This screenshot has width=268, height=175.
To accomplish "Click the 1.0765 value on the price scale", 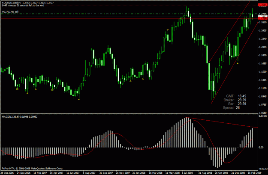I will [263, 104].
